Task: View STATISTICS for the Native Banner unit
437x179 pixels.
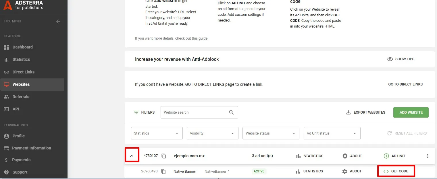Action: point(309,171)
